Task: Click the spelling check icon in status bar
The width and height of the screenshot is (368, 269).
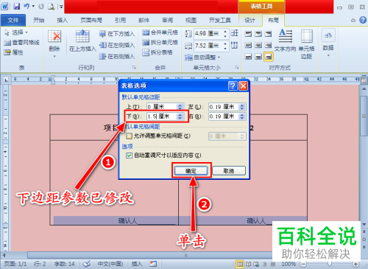Action: [86, 264]
